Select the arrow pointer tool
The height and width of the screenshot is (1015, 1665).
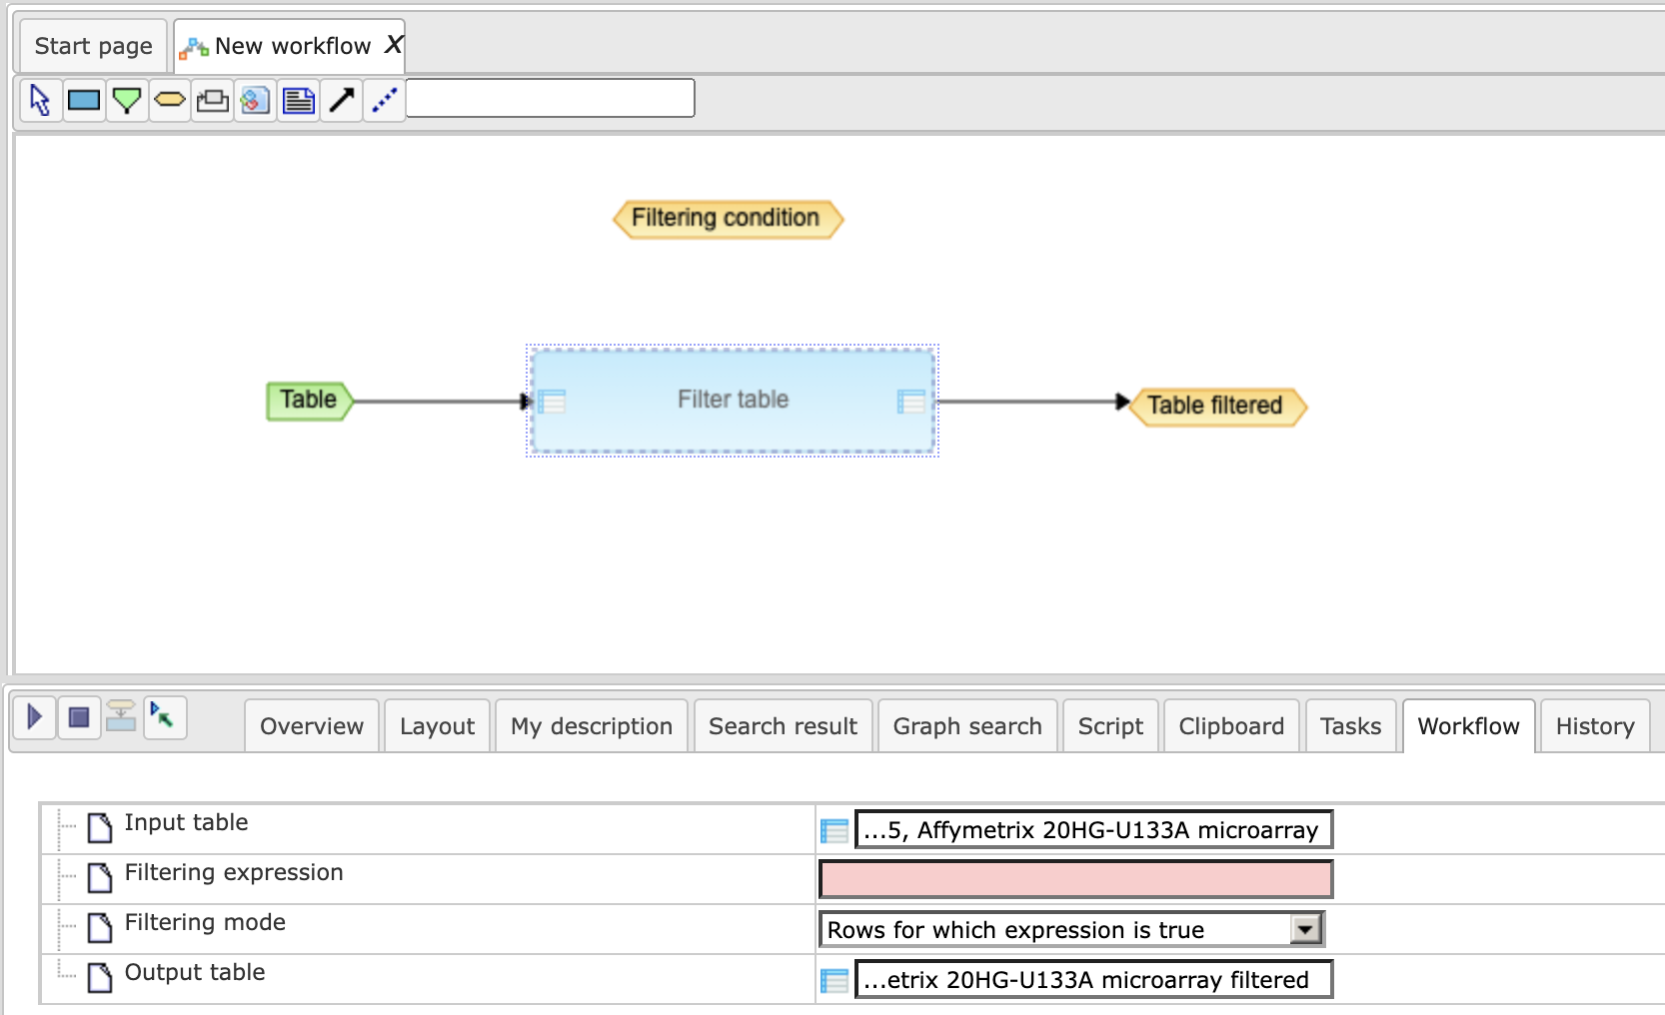pyautogui.click(x=40, y=100)
